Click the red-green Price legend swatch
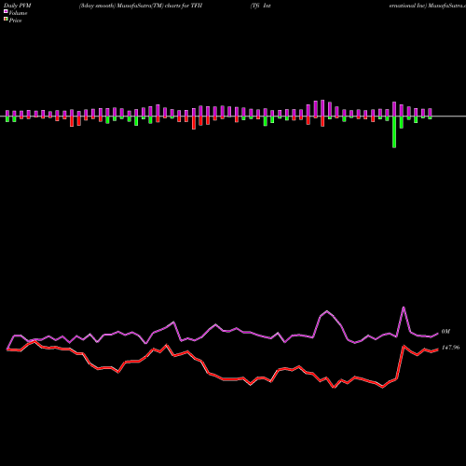Screen dimensions: 466x466 pos(6,20)
